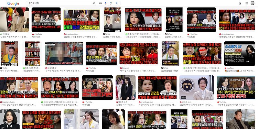Open thumbnail '미친X 뒤에서 더러운 짓은 다 하고 다녀!'

pos(139,54)
